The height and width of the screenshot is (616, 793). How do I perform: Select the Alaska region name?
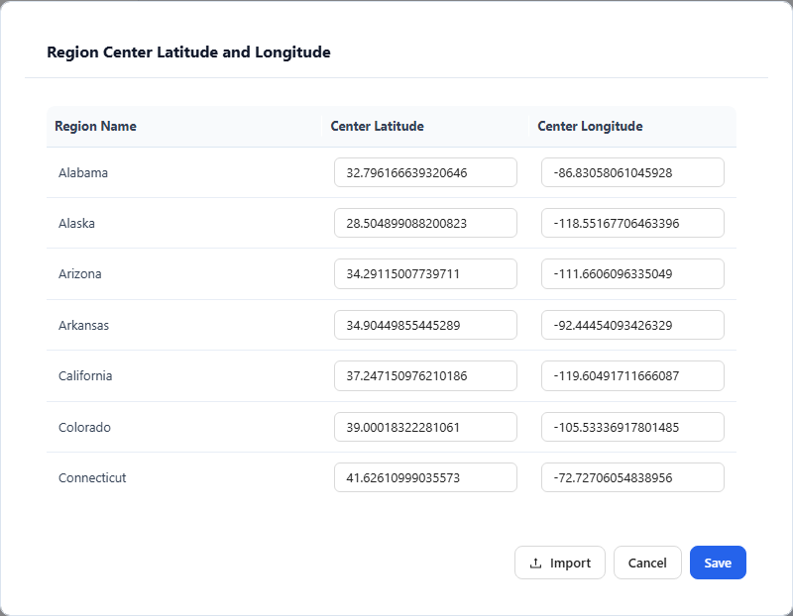point(76,224)
